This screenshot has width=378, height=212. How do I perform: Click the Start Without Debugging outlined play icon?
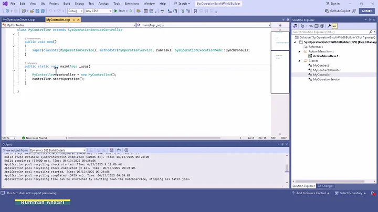(131, 11)
